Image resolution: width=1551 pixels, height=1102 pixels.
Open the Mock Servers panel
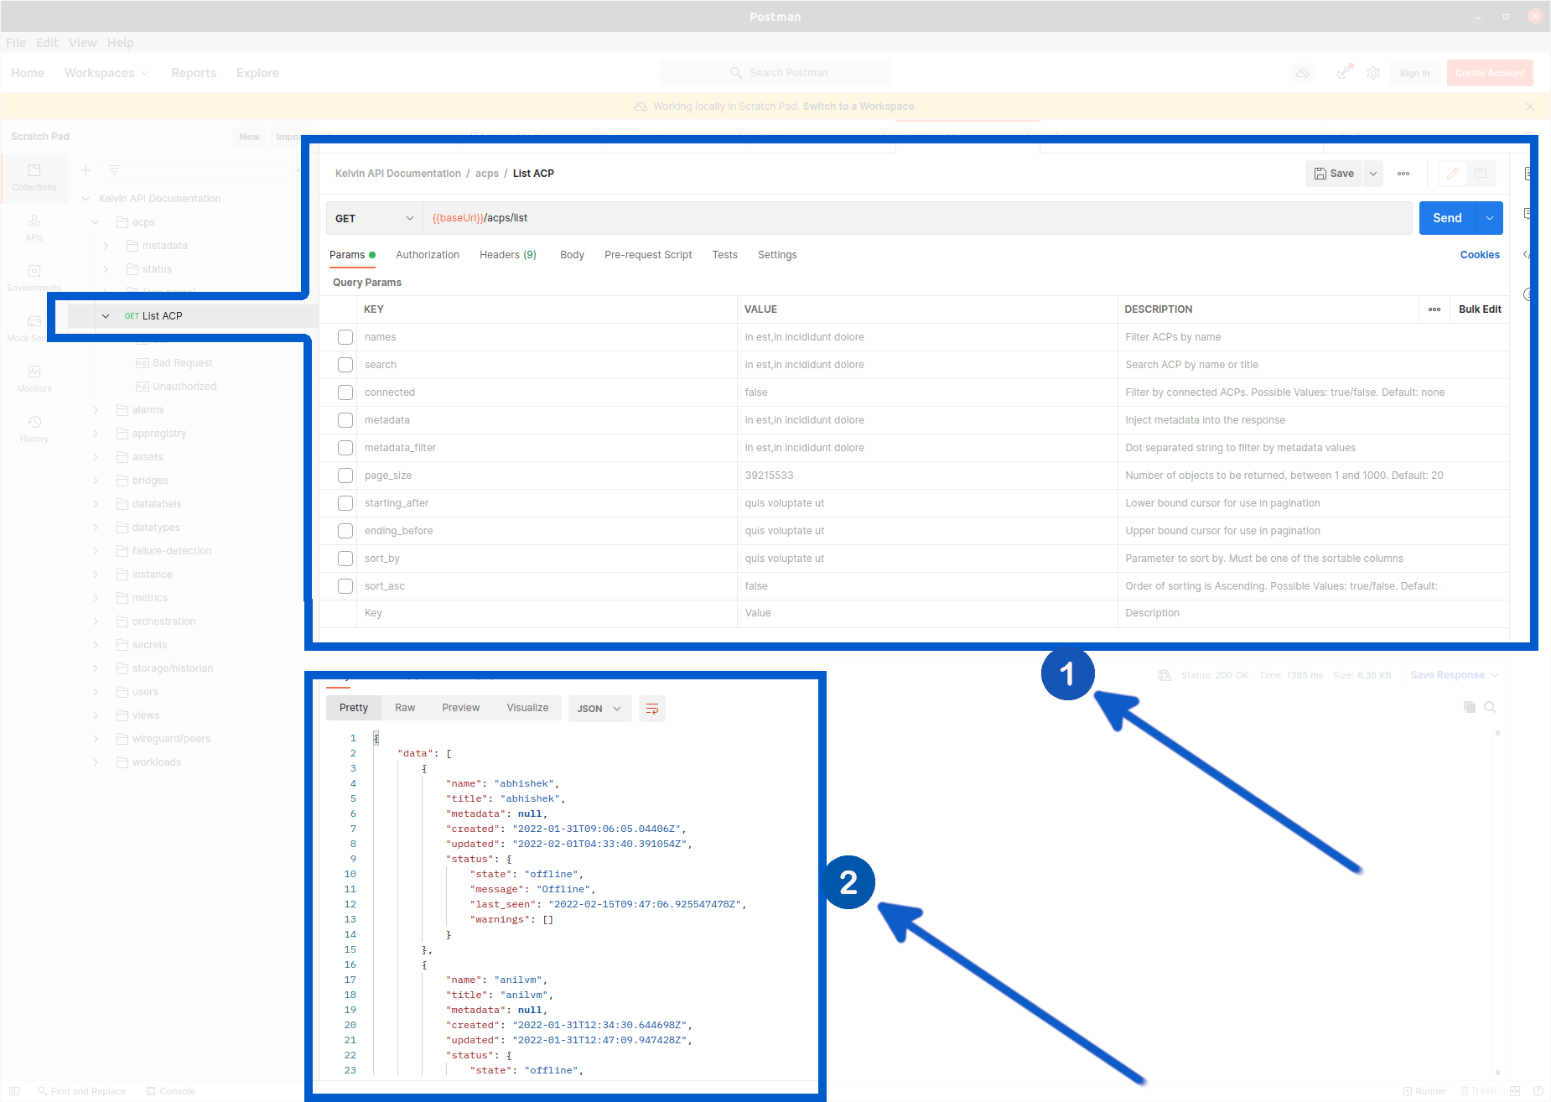(x=34, y=327)
